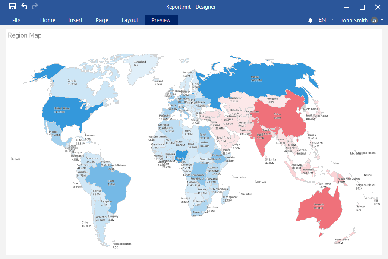Click the EN language label
388x259 pixels.
point(322,20)
